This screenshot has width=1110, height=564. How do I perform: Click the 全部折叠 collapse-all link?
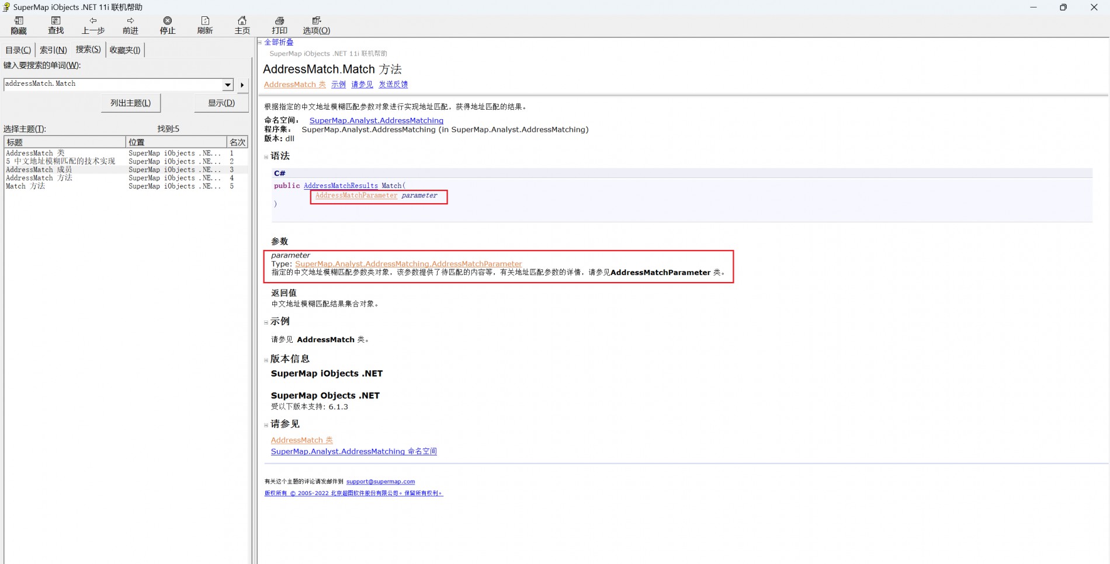[279, 42]
